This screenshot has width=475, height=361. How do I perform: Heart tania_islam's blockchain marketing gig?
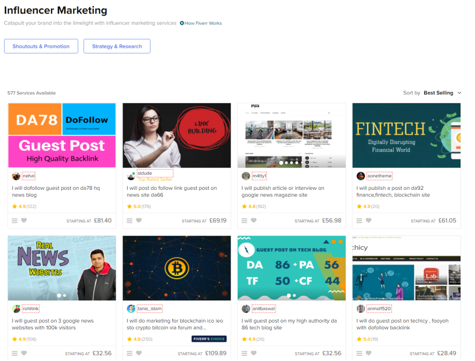point(139,353)
